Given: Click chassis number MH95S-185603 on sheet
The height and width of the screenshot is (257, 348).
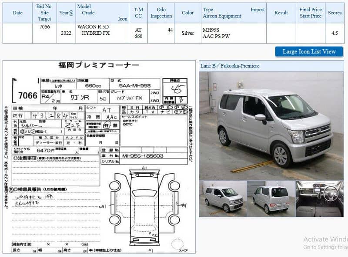Looking at the screenshot, I should pyautogui.click(x=143, y=156).
